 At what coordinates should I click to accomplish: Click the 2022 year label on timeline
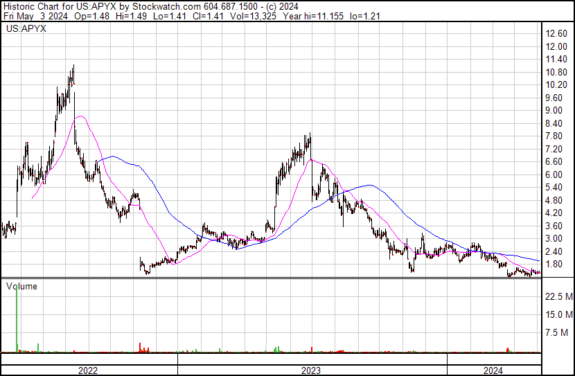88,370
